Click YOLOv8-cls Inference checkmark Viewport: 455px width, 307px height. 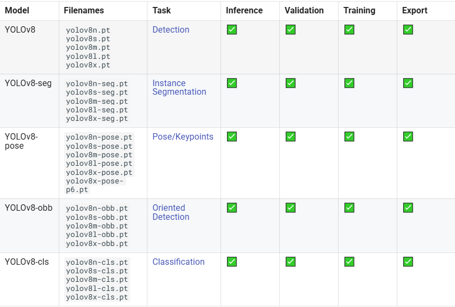coord(232,262)
